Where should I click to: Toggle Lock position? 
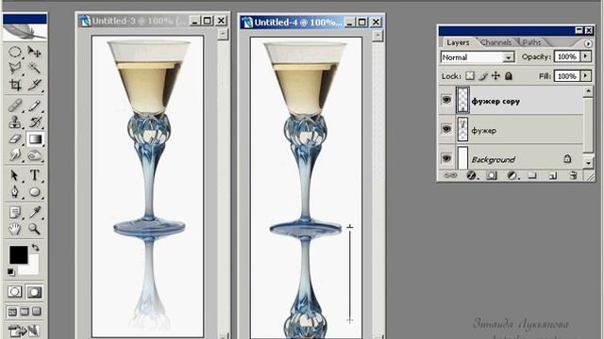click(495, 76)
